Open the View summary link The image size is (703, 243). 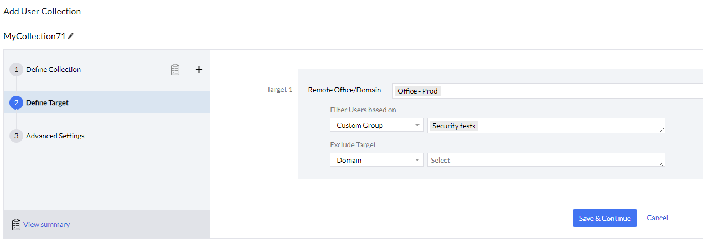click(46, 224)
